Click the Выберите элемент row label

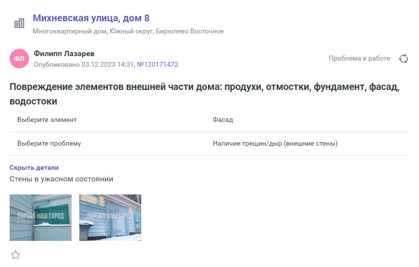point(47,119)
